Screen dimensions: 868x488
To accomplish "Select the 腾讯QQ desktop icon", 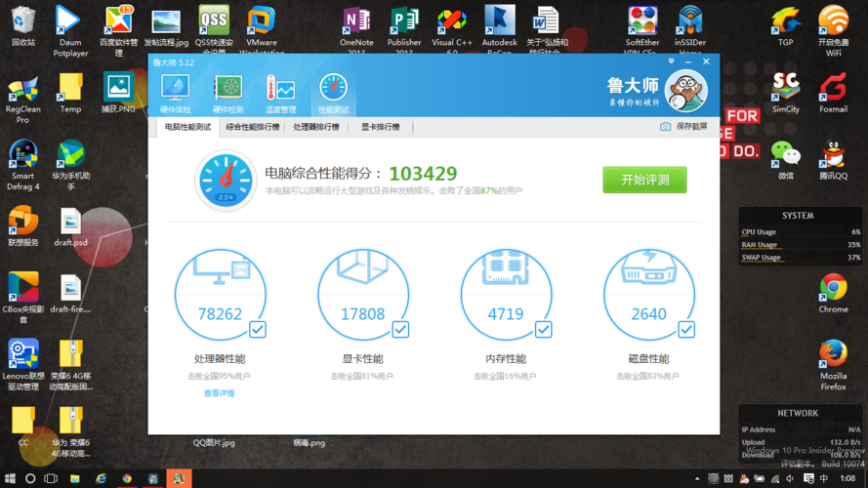I will (x=833, y=160).
